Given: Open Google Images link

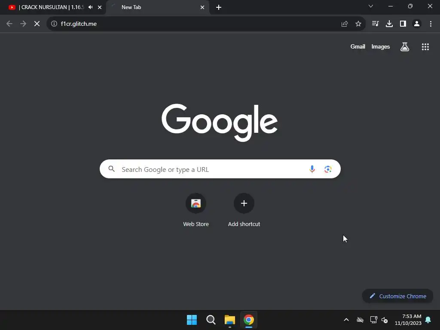Looking at the screenshot, I should (381, 46).
